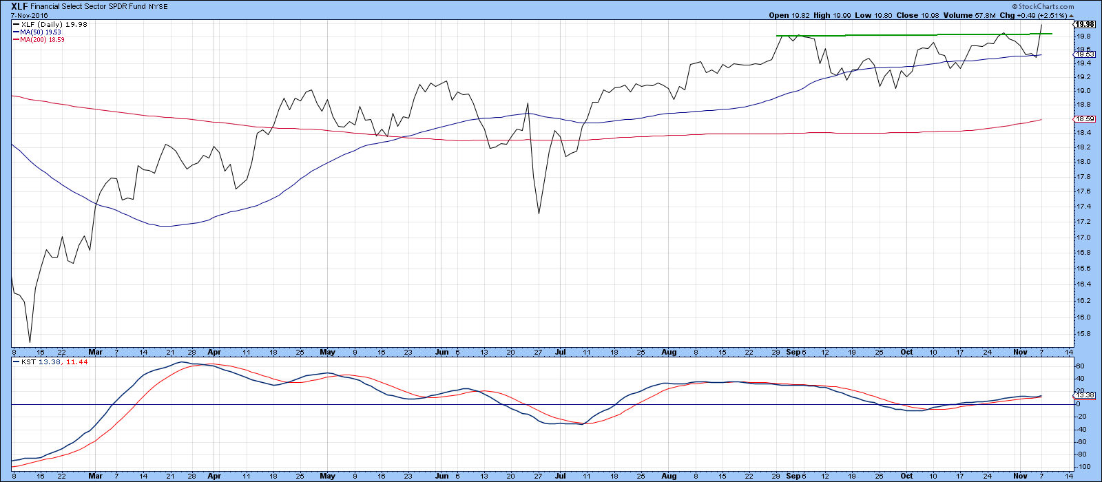Click the -100 label on KST axis
The width and height of the screenshot is (1102, 482).
pos(1083,467)
